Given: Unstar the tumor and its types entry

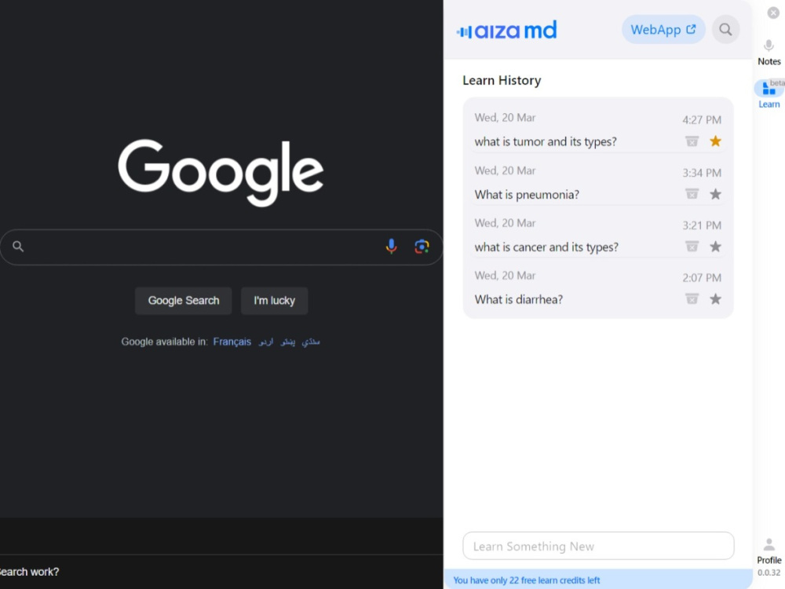Looking at the screenshot, I should click(x=715, y=141).
